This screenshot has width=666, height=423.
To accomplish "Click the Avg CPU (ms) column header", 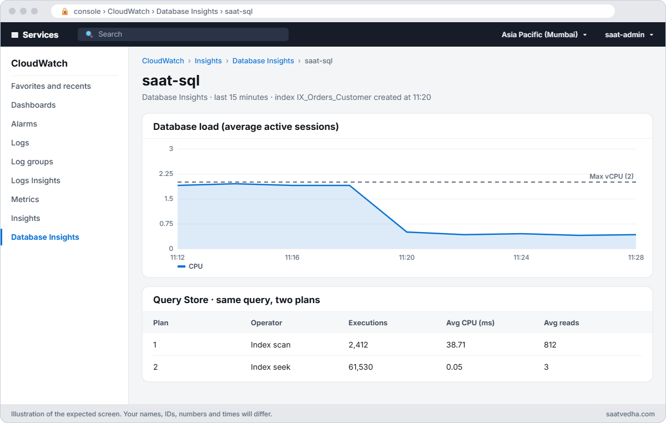I will [470, 323].
